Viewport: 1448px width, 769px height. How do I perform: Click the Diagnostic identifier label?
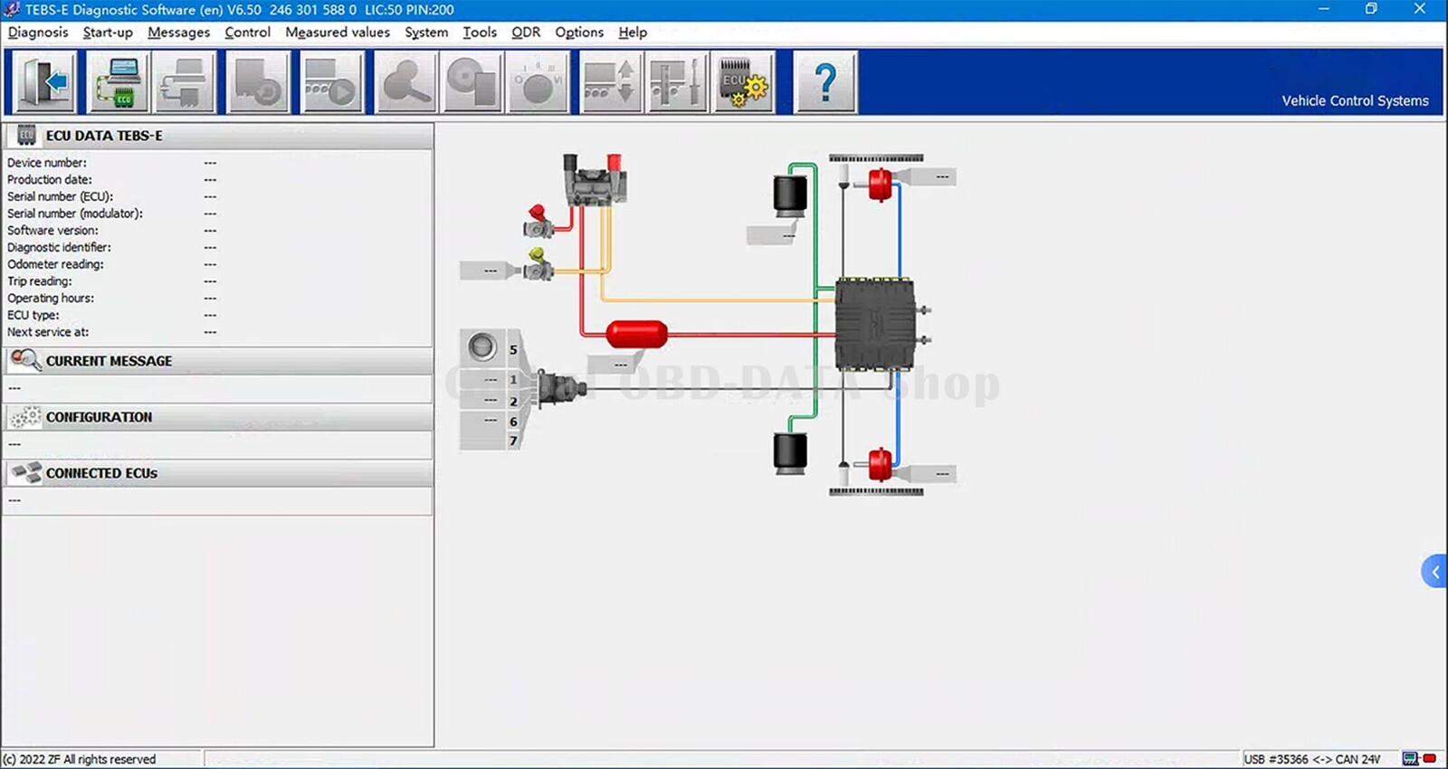pyautogui.click(x=60, y=247)
